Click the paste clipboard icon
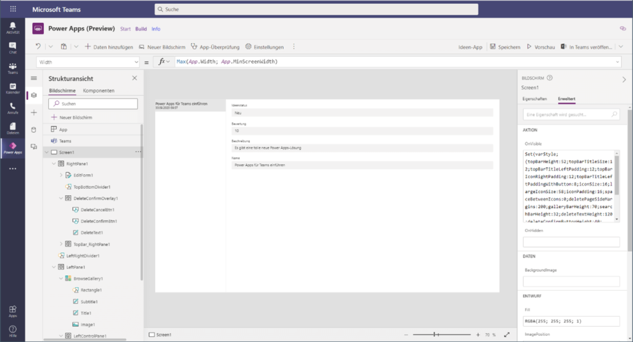 tap(64, 46)
